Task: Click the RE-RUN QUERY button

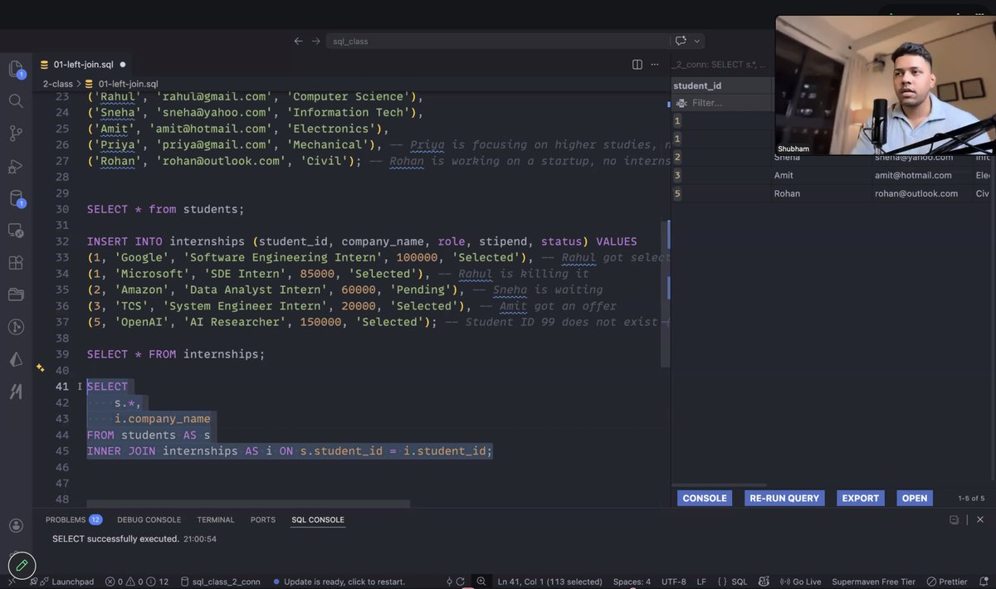Action: tap(784, 499)
